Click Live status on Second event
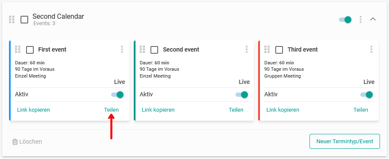The image size is (389, 159). tap(244, 82)
